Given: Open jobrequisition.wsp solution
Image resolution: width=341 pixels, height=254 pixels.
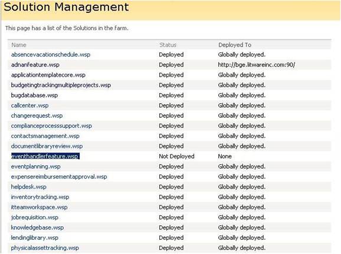Looking at the screenshot, I should 35,217.
